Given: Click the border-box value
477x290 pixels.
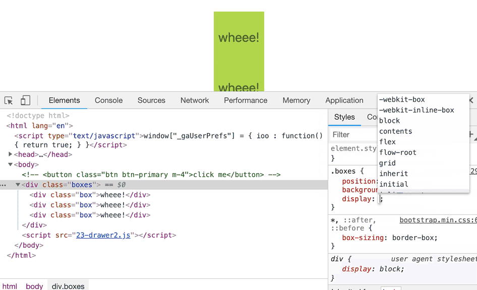Looking at the screenshot, I should tap(413, 238).
